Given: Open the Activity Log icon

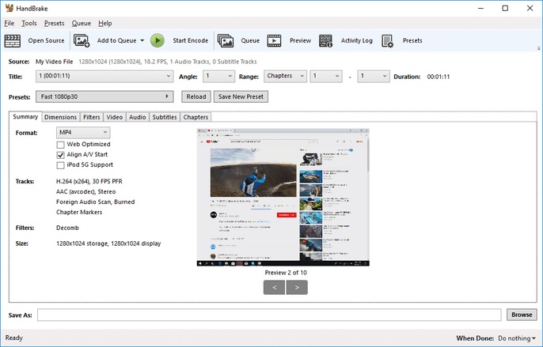Looking at the screenshot, I should tap(326, 40).
